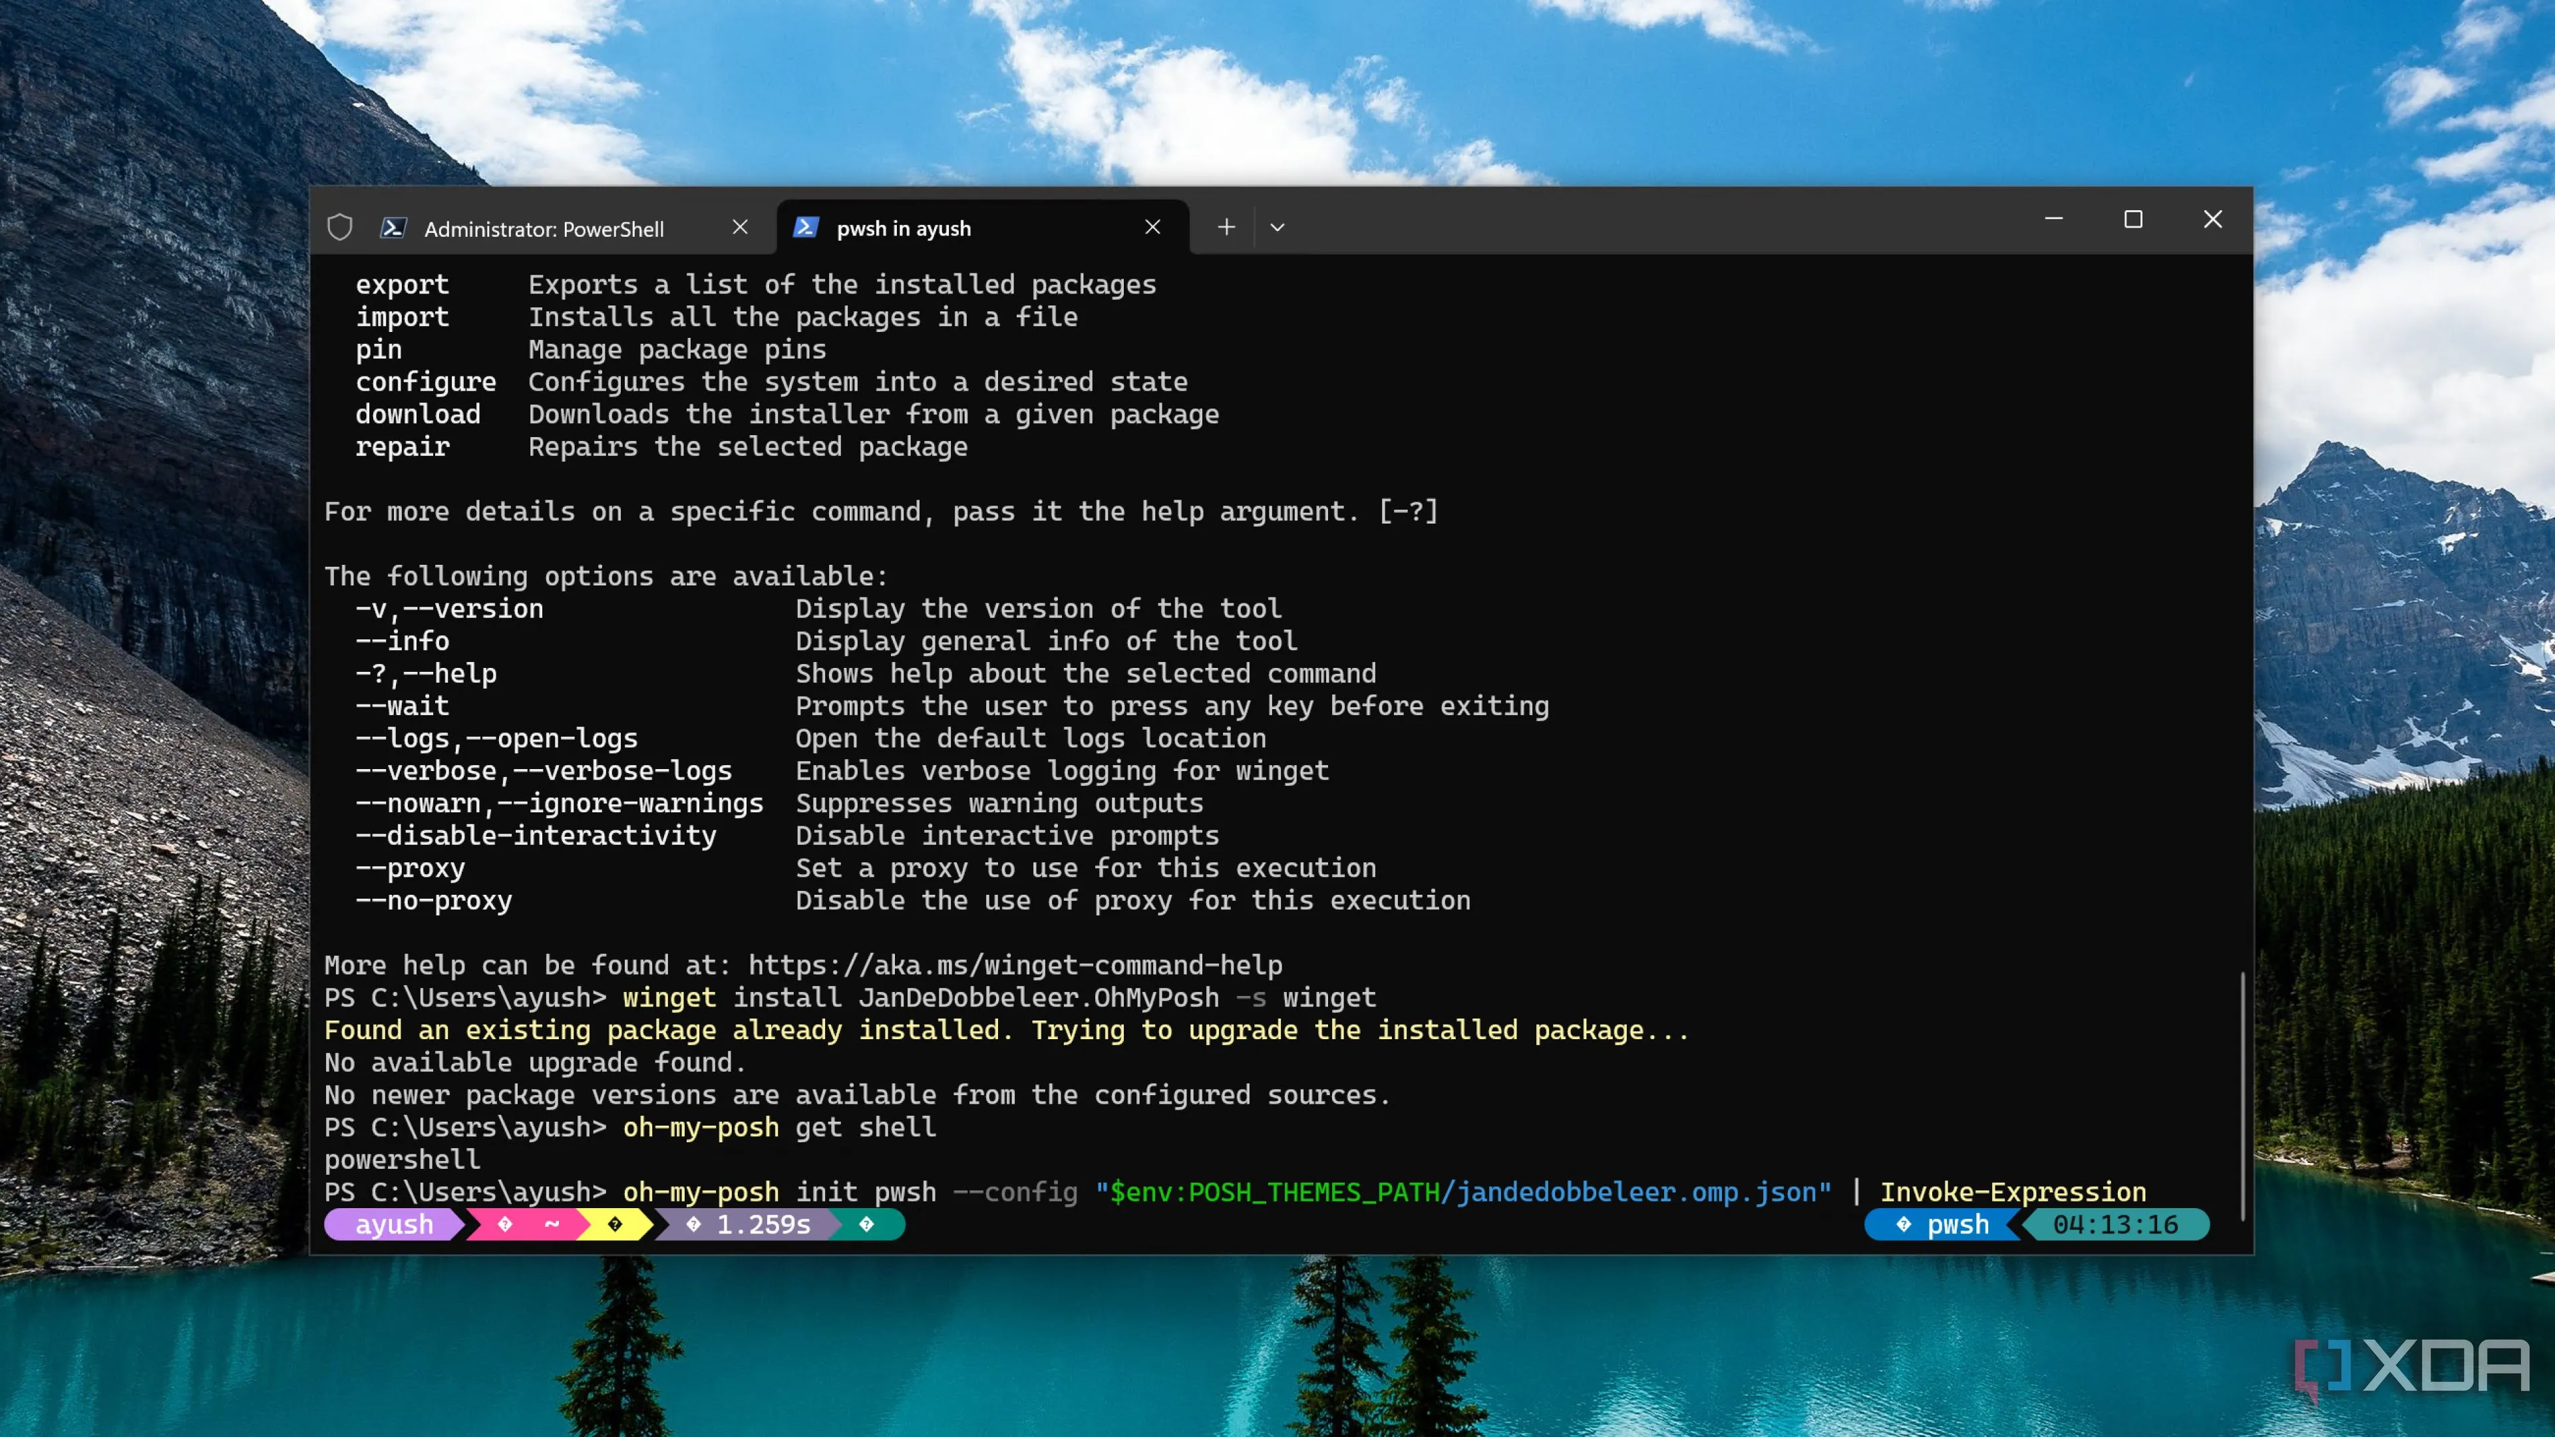The height and width of the screenshot is (1437, 2555).
Task: Click the blue pwsh icon on the active tab
Action: 806,227
